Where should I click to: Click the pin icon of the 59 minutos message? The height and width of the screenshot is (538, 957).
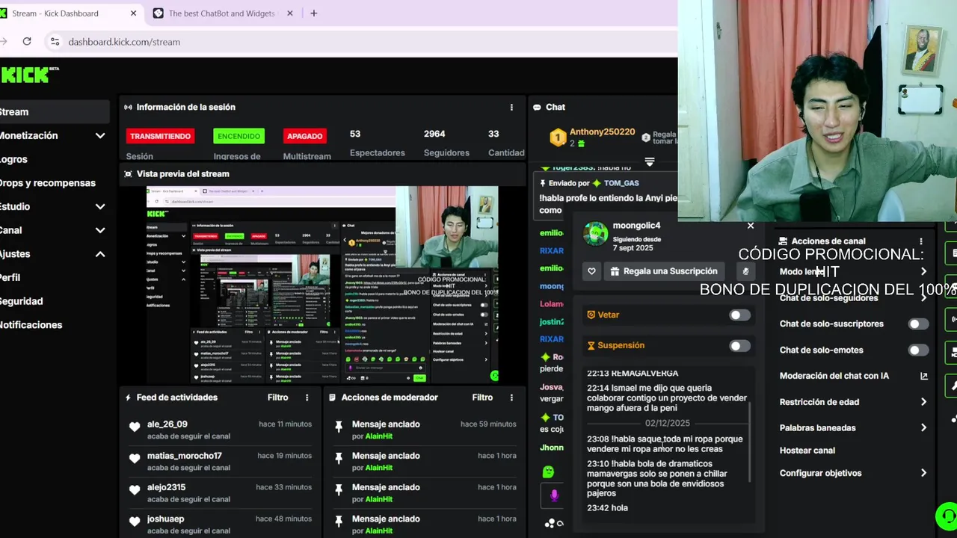339,426
